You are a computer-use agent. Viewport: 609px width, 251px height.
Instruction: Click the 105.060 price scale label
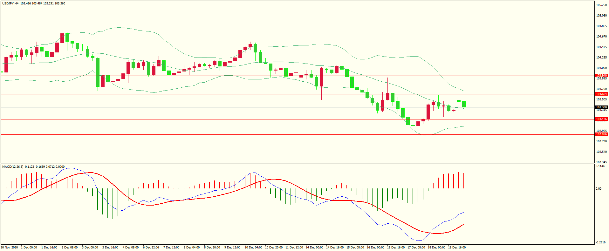click(601, 16)
